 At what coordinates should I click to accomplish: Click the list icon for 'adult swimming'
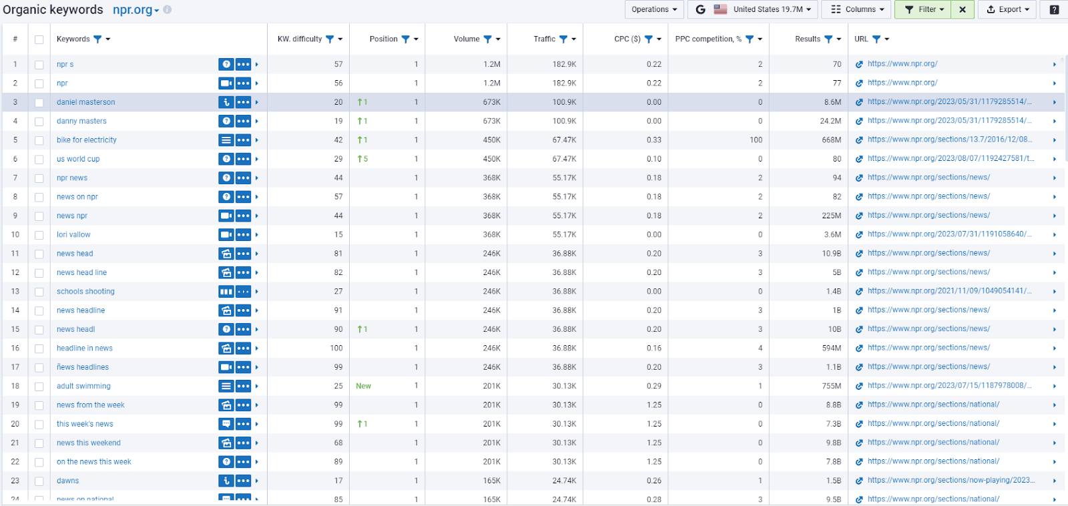[226, 387]
